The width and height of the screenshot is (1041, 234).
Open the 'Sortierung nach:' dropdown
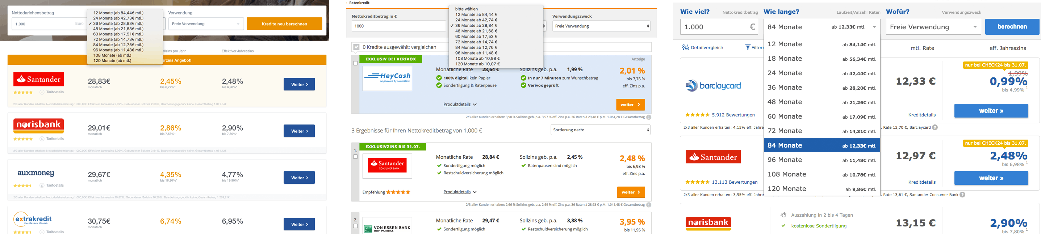coord(601,130)
